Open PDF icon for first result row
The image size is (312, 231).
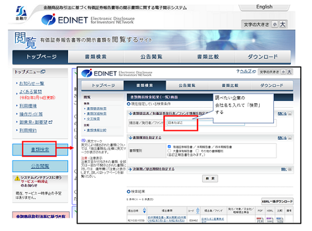pyautogui.click(x=260, y=220)
